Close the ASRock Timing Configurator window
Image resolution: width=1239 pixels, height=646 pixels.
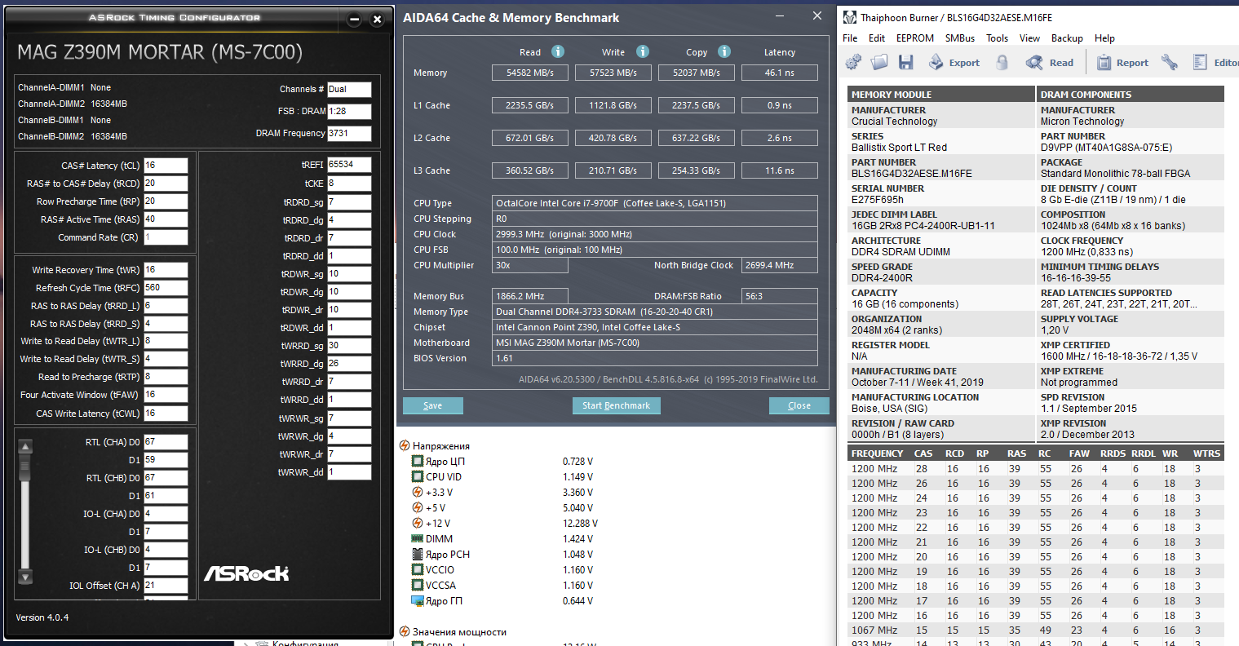click(x=377, y=20)
